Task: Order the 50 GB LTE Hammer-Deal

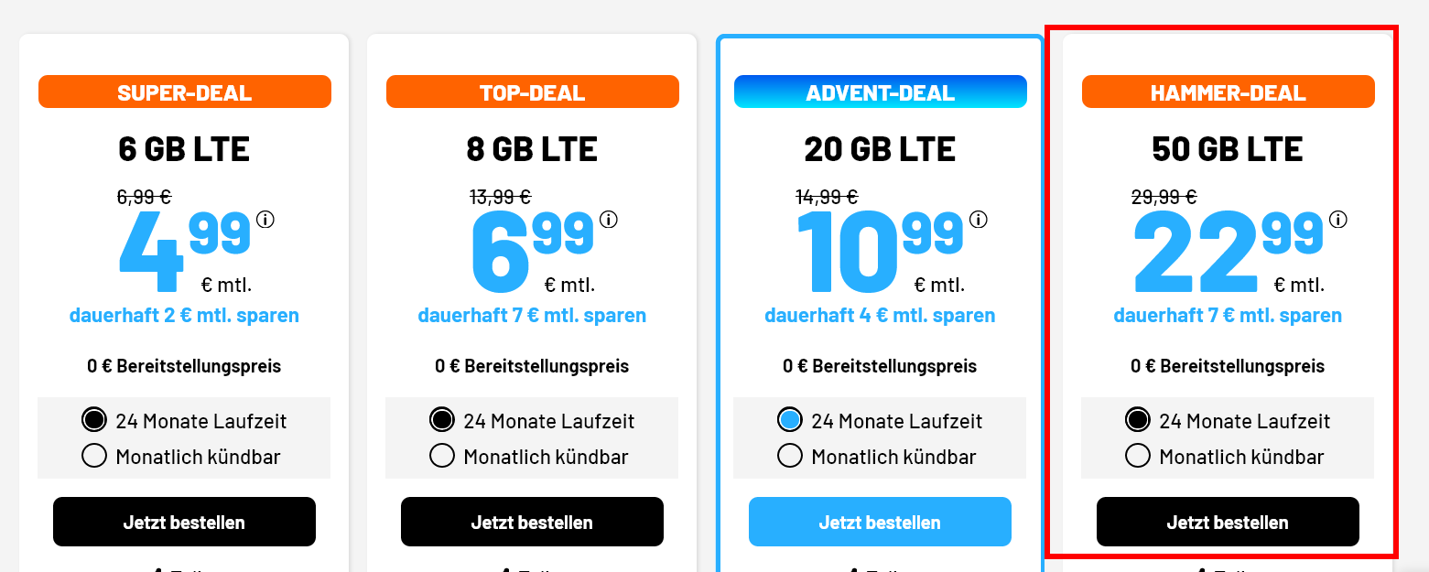Action: [1228, 523]
